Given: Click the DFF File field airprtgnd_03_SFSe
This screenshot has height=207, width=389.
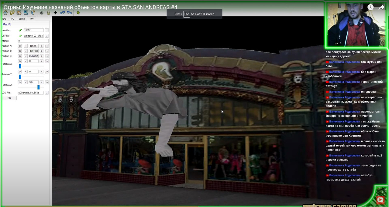Looking at the screenshot, I should tap(33, 36).
